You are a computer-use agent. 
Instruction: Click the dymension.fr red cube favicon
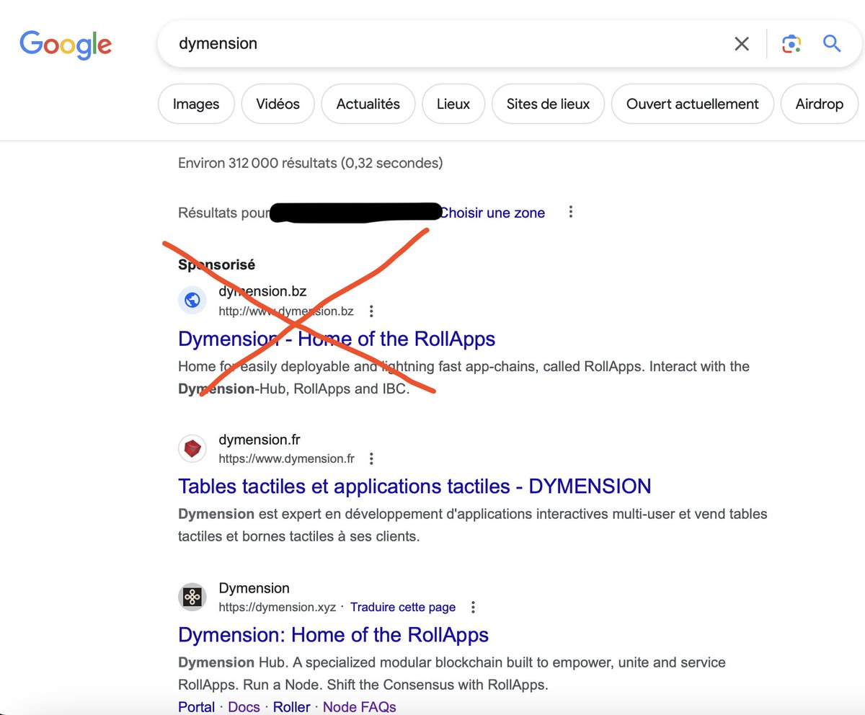pos(192,449)
